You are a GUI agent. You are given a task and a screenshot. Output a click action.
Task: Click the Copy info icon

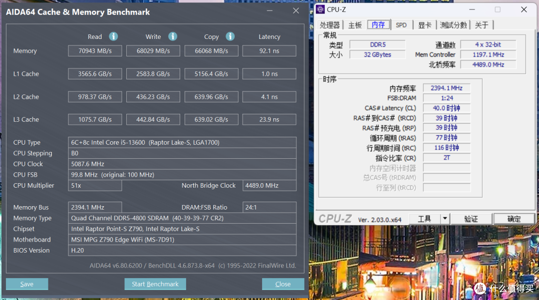point(230,36)
